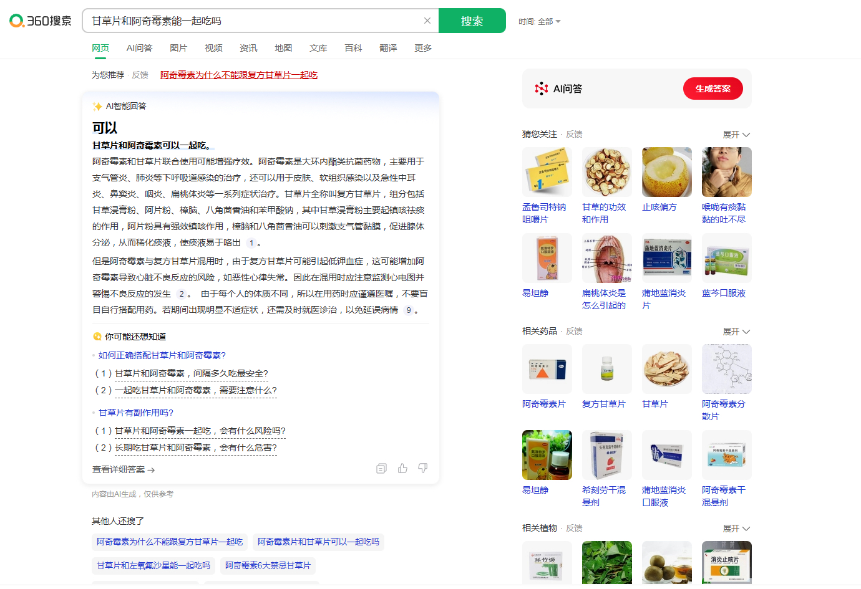Click related search 阿奇霉素片和甘草片可以一起吃吗
861x589 pixels.
pos(318,542)
